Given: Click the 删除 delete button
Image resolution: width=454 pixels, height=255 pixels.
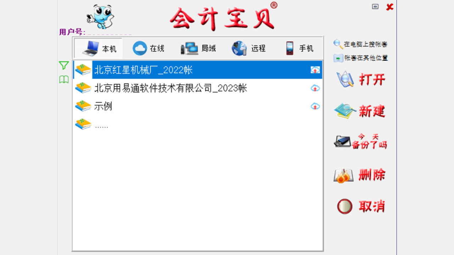Looking at the screenshot, I should pyautogui.click(x=360, y=175).
